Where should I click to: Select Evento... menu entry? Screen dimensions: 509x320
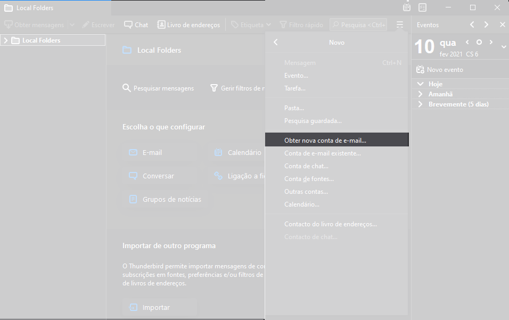tap(336, 76)
